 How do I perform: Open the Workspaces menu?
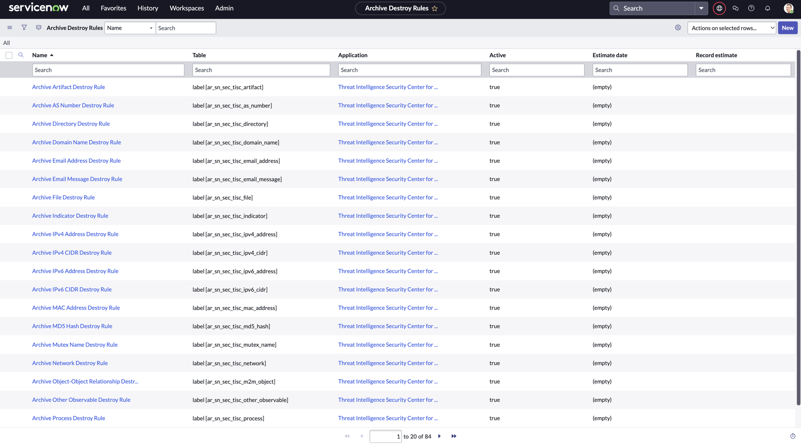(x=187, y=8)
